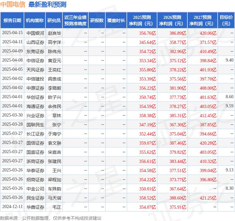This screenshot has height=221, width=235.
Task: Click researcher name 陈伟光
Action: (55, 51)
